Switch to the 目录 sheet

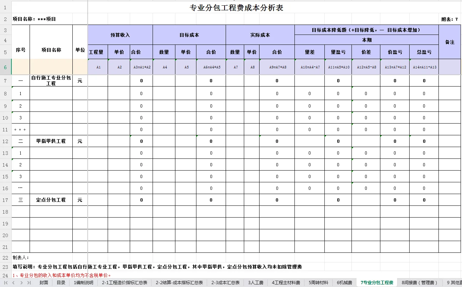coord(61,282)
